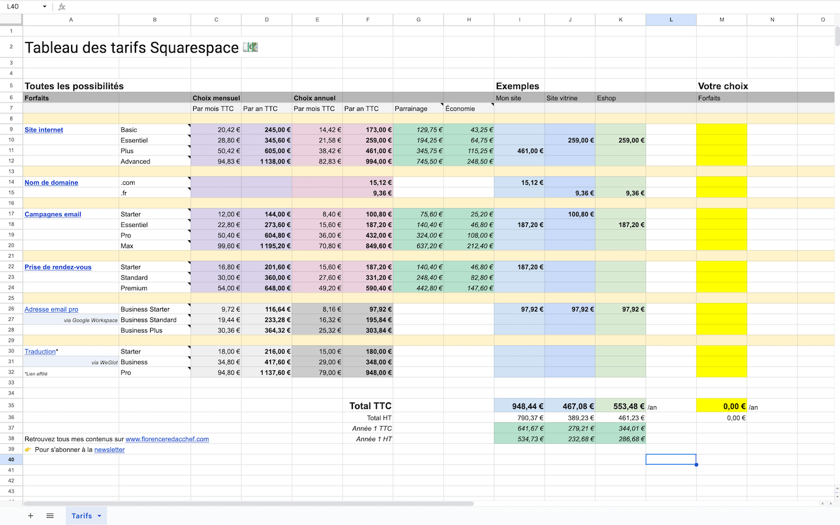Open the Site internet link
The image size is (840, 525).
44,130
